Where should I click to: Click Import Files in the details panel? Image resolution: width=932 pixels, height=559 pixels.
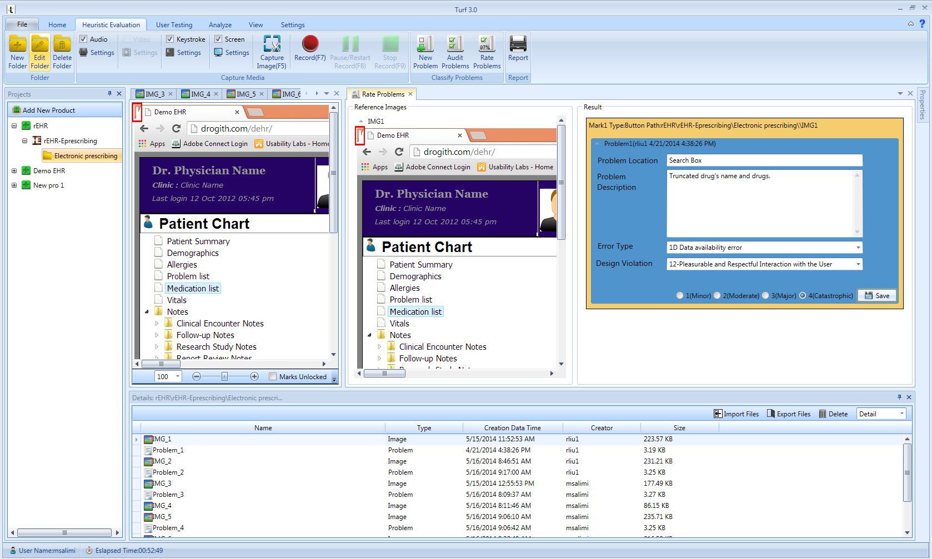pos(736,414)
